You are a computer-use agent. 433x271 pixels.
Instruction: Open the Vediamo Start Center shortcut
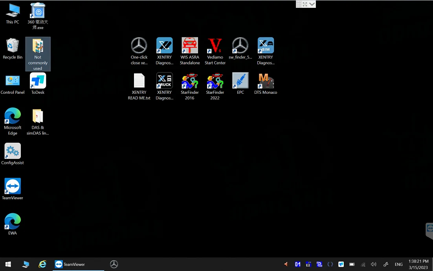215,46
